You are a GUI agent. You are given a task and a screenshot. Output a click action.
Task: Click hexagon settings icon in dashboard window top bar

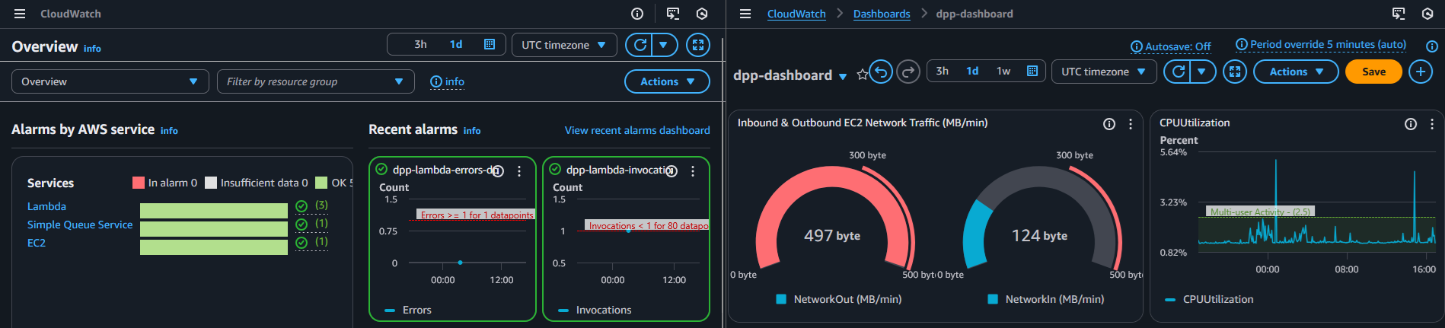[1427, 14]
